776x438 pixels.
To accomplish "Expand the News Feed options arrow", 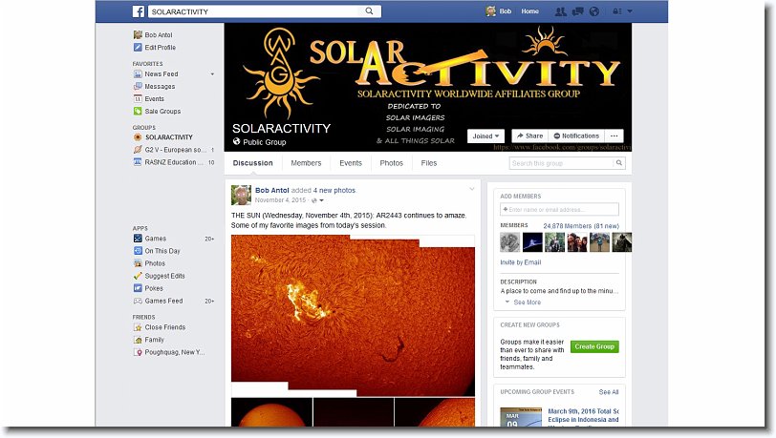I will pos(212,74).
